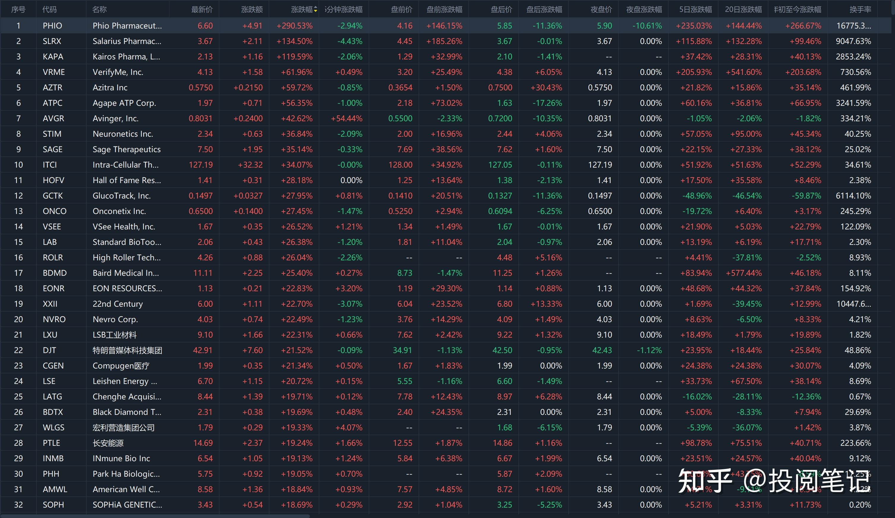Viewport: 895px width, 518px height.
Task: Sort by the 最新价 column header
Action: 202,10
